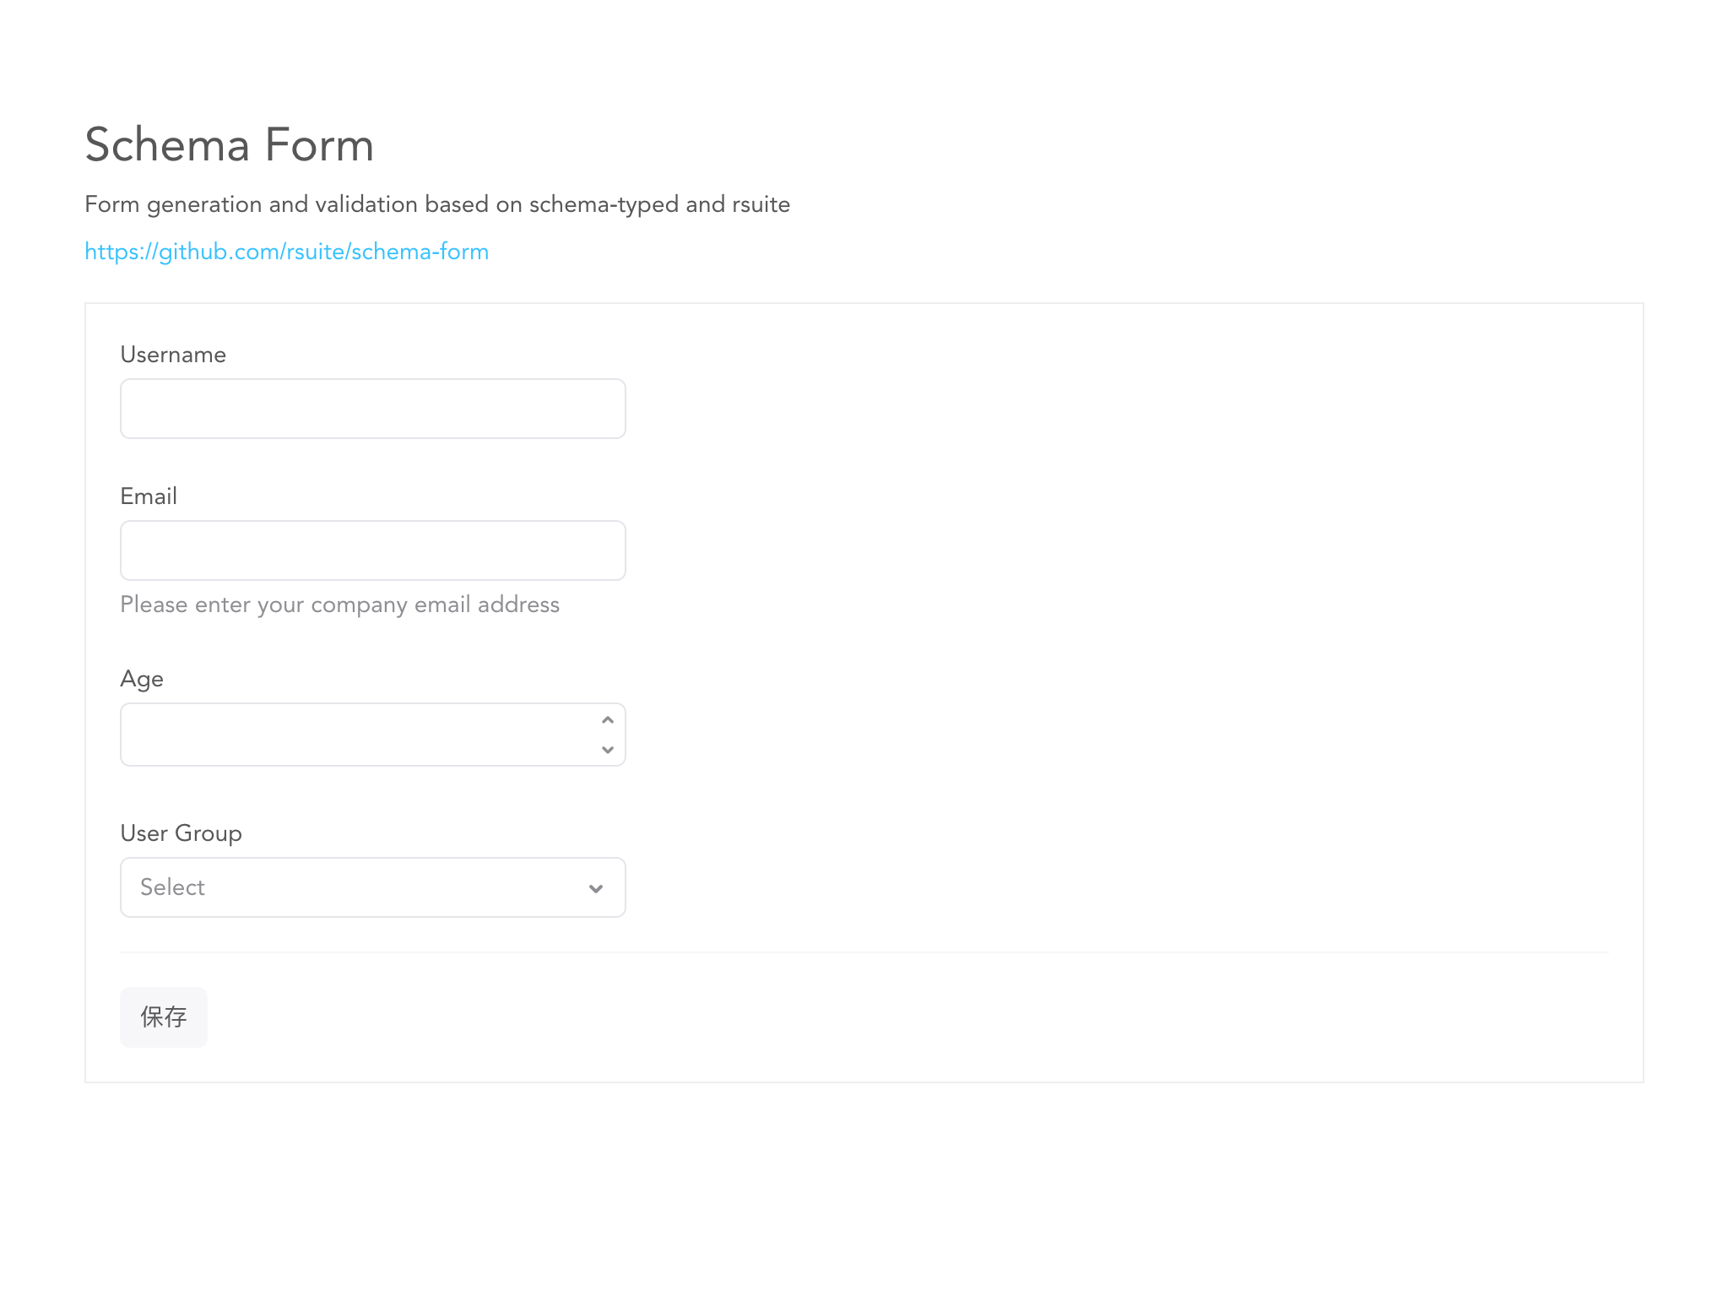Click the word "rsuite" in the description

point(761,204)
